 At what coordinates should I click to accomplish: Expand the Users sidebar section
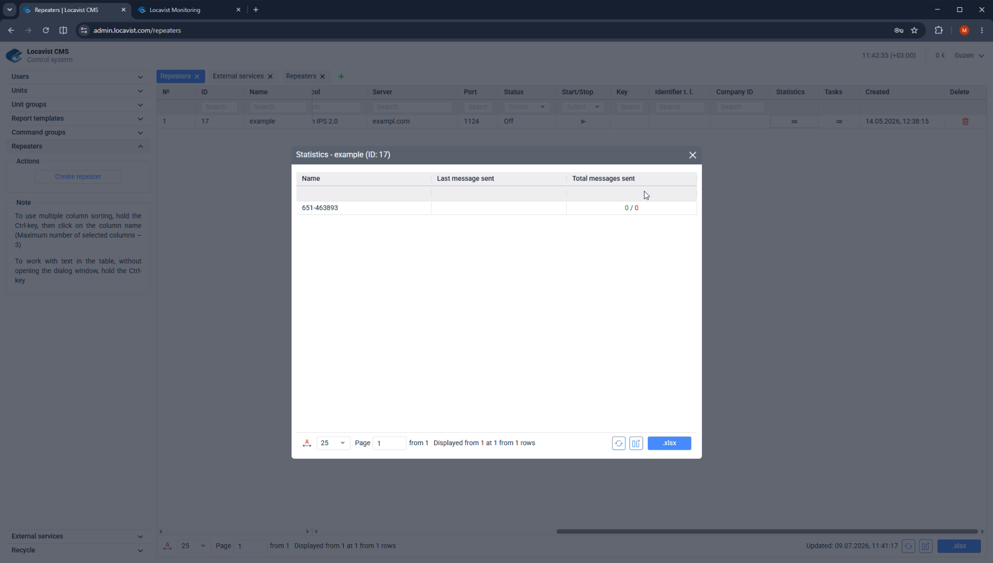(x=78, y=77)
